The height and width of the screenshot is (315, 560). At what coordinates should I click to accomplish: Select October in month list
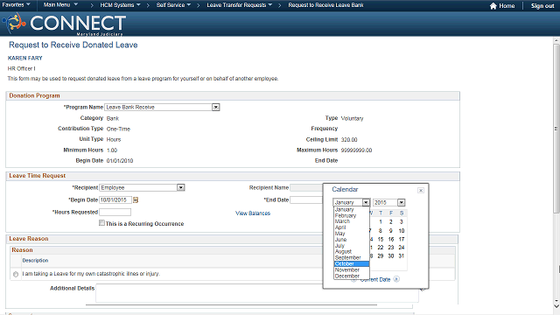pyautogui.click(x=352, y=264)
